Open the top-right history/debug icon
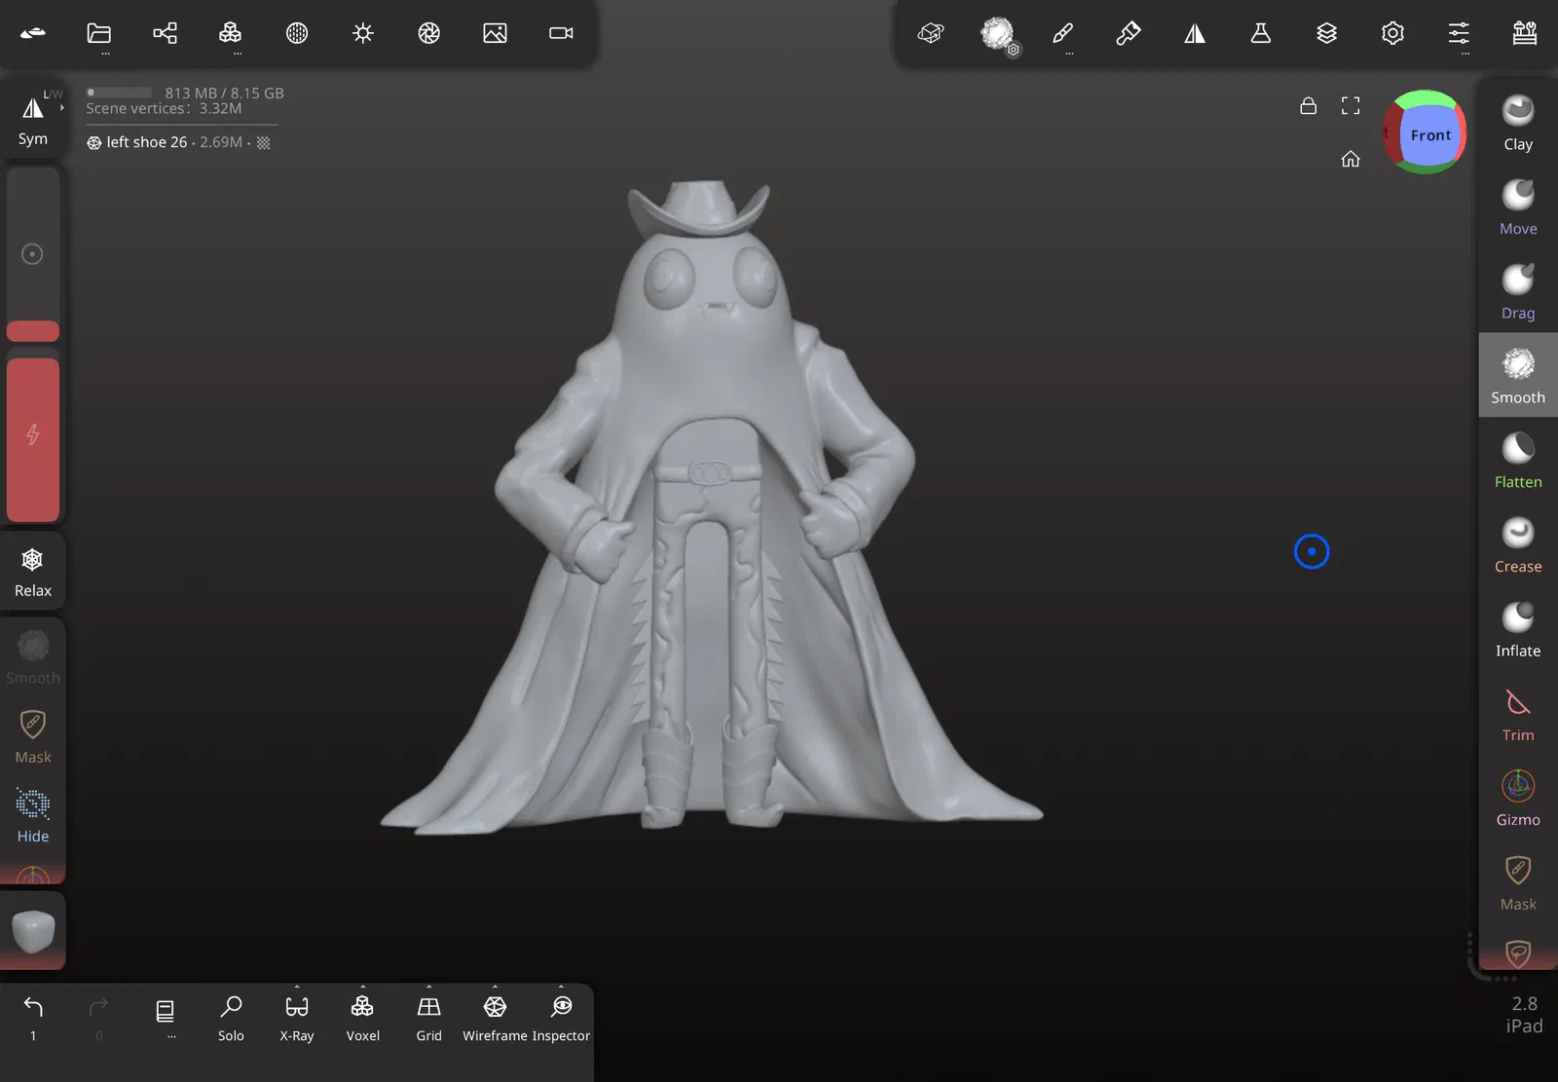Image resolution: width=1558 pixels, height=1082 pixels. tap(1525, 33)
